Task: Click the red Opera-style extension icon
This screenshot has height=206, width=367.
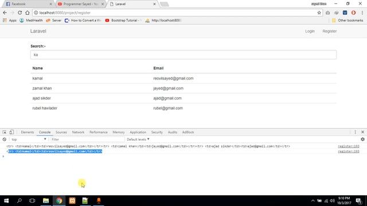Action: tap(353, 13)
